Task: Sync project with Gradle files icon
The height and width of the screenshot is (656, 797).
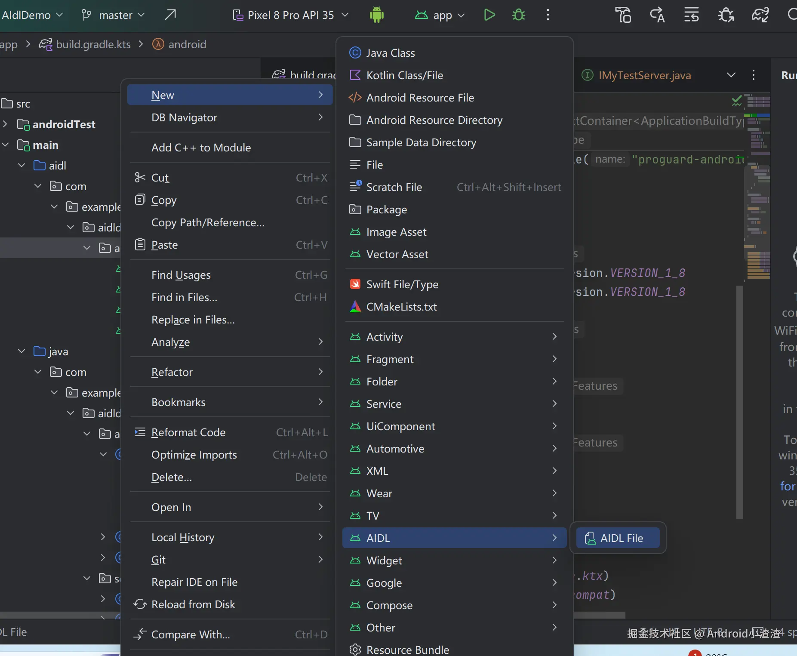Action: click(x=760, y=15)
